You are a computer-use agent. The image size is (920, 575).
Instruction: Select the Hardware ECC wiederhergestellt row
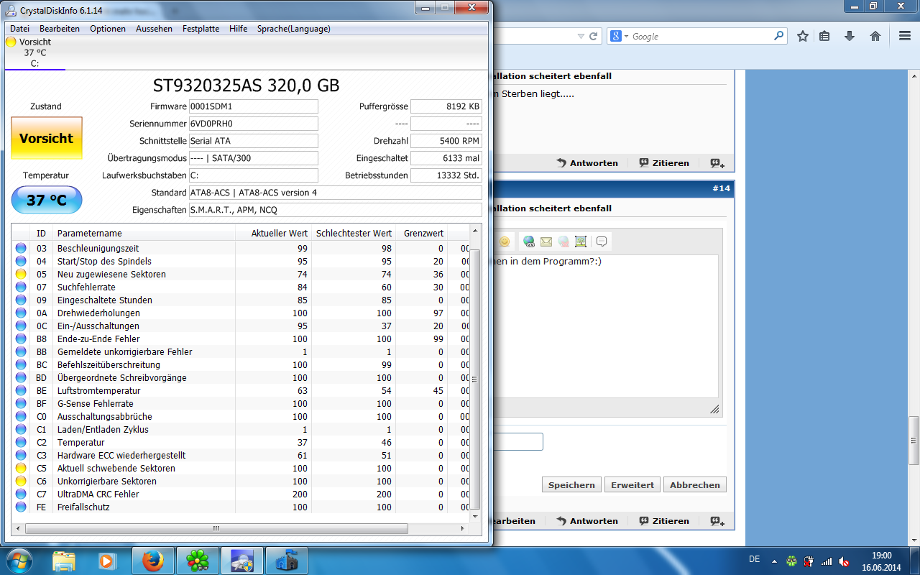pos(240,456)
